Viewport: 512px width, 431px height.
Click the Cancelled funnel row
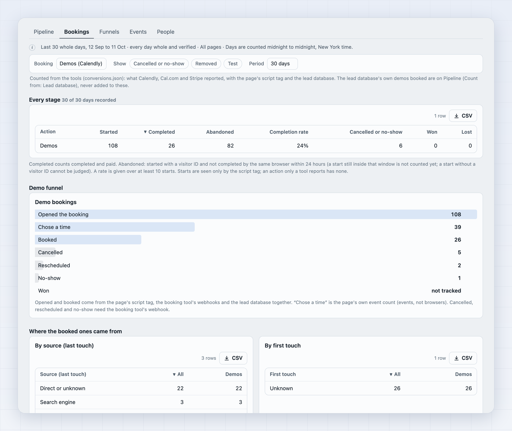[x=256, y=253]
